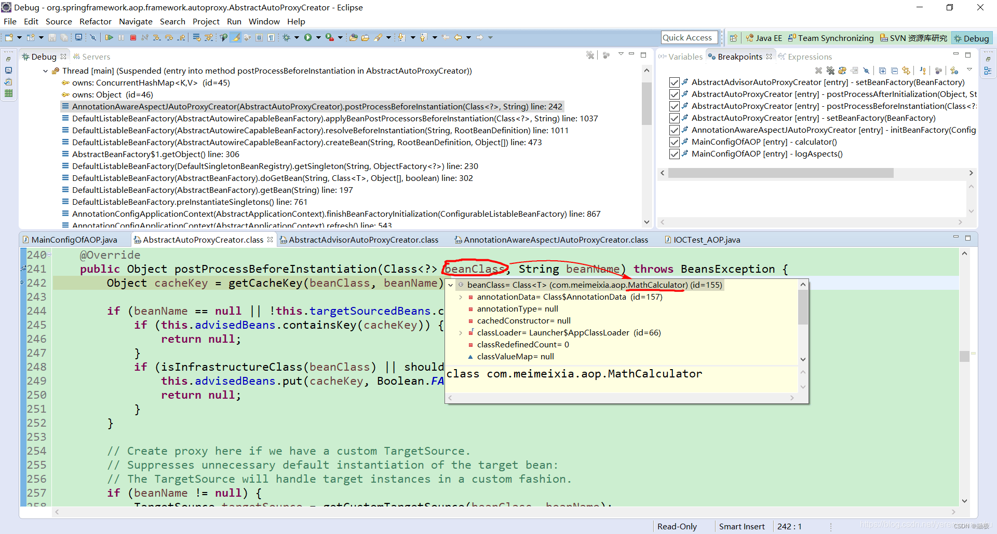
Task: Disable the setBeanFactory(BeanFactory) entry breakpoint
Action: [x=674, y=82]
